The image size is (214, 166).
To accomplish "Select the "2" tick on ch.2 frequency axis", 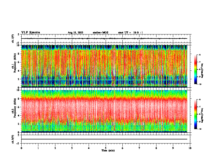I will coord(19,124).
